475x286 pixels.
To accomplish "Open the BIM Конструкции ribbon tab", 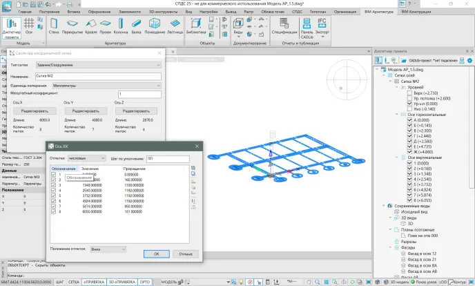I will click(x=416, y=12).
